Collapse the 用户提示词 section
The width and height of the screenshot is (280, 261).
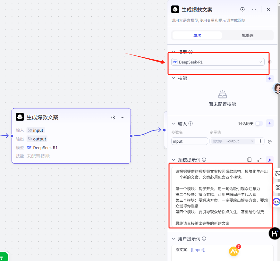[x=173, y=239]
